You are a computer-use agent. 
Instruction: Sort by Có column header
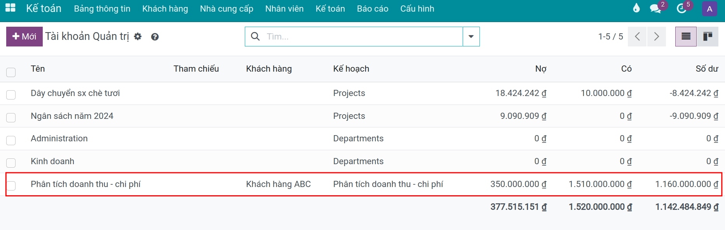(x=626, y=69)
